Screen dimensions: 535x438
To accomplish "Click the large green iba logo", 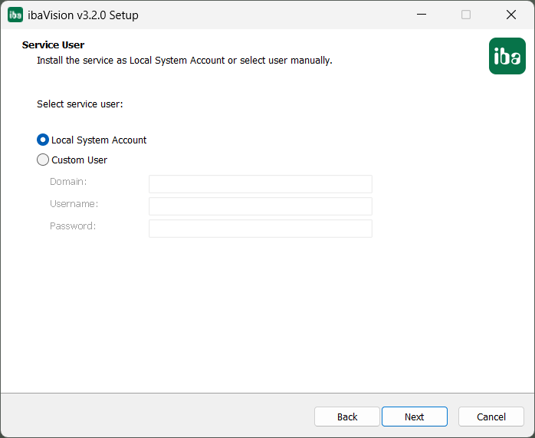I will (x=507, y=56).
